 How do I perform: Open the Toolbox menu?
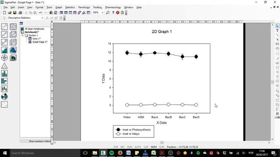pyautogui.click(x=98, y=7)
